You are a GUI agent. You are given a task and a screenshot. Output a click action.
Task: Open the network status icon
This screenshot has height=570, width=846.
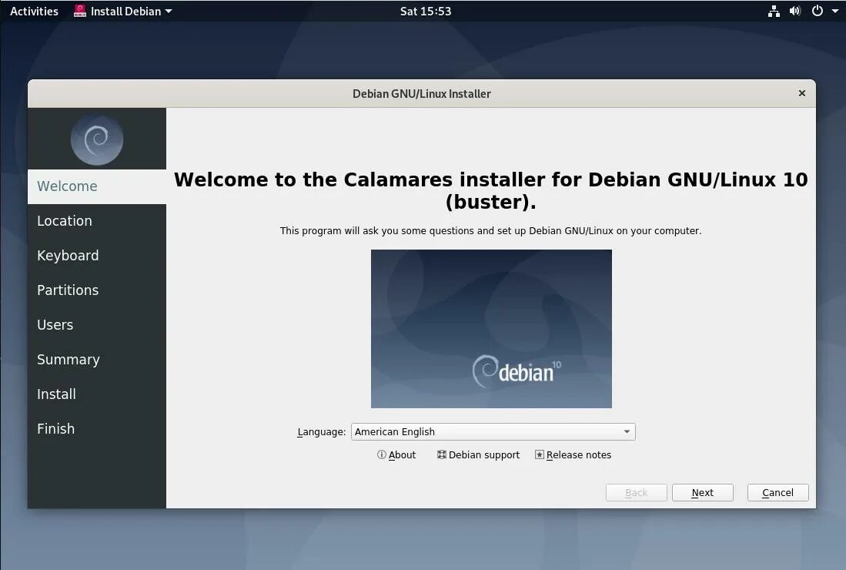(x=774, y=11)
